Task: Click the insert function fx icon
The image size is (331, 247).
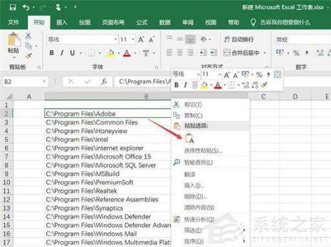Action: pyautogui.click(x=104, y=81)
